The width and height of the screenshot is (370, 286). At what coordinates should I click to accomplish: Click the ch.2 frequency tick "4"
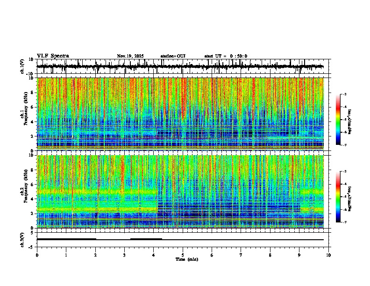point(32,199)
